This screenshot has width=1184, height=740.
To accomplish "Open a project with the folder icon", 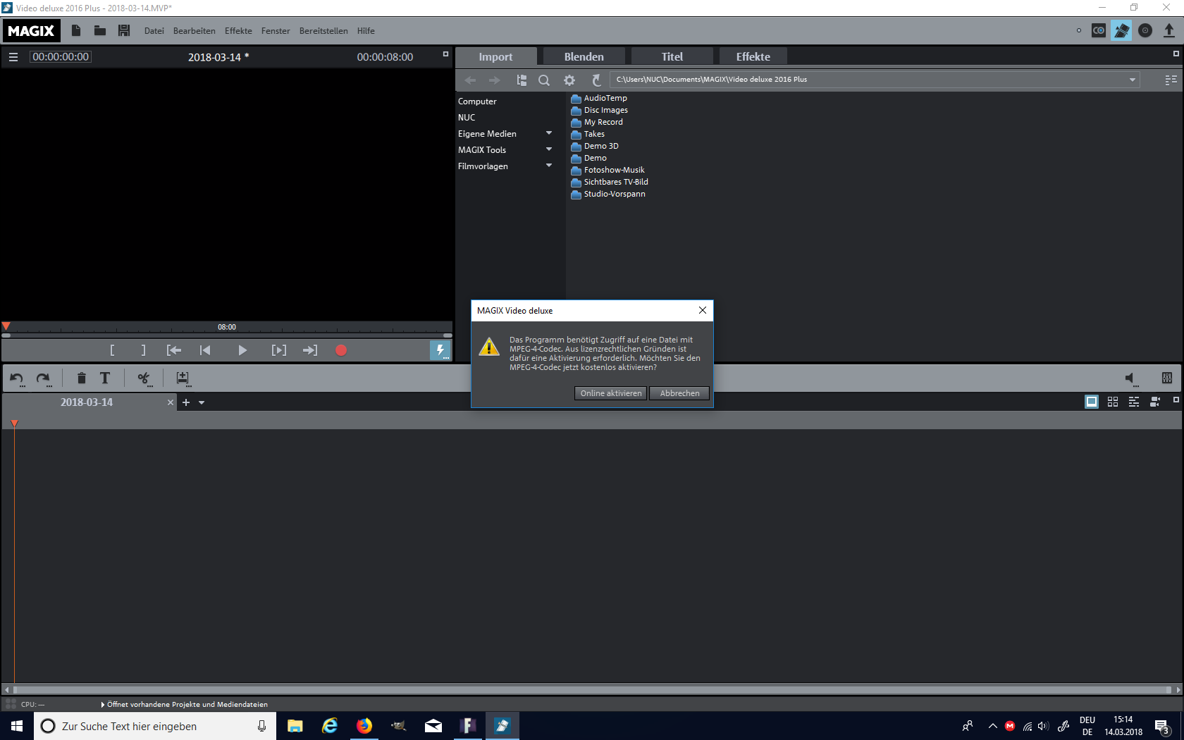I will pos(100,30).
